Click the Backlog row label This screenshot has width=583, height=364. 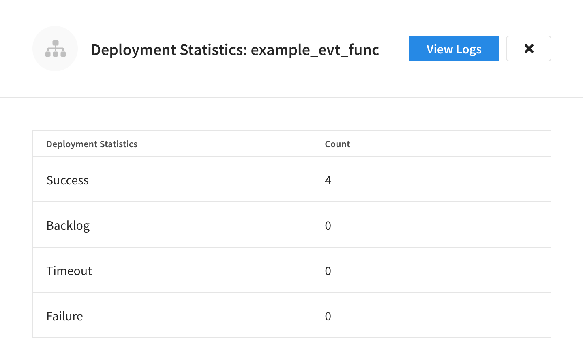[x=68, y=225]
